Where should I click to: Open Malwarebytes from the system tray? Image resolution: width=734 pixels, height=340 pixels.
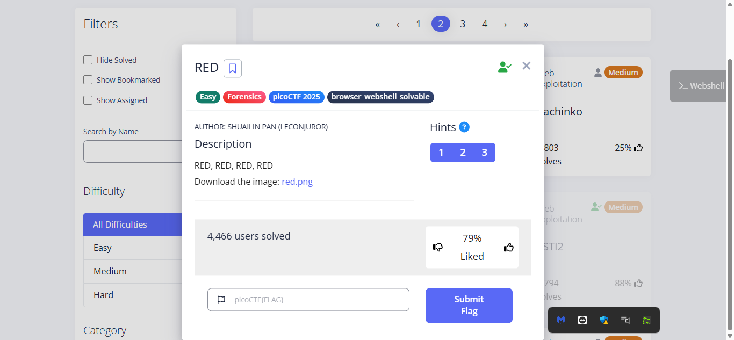[561, 320]
